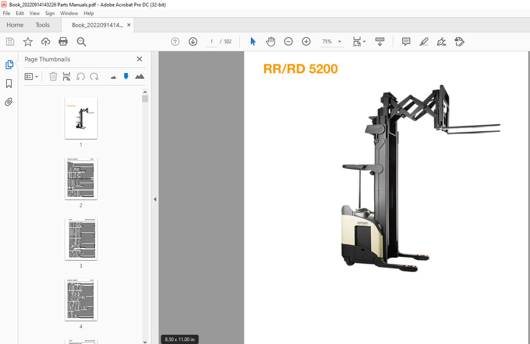530x344 pixels.
Task: Click the scrolling mode keyboard icon
Action: [380, 42]
